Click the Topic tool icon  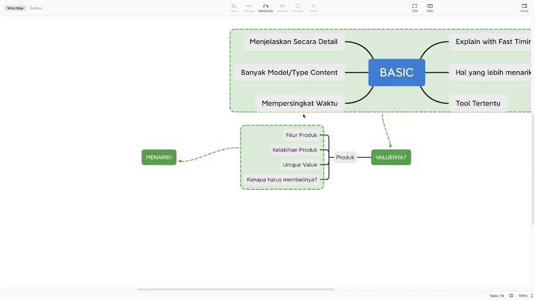coord(234,6)
